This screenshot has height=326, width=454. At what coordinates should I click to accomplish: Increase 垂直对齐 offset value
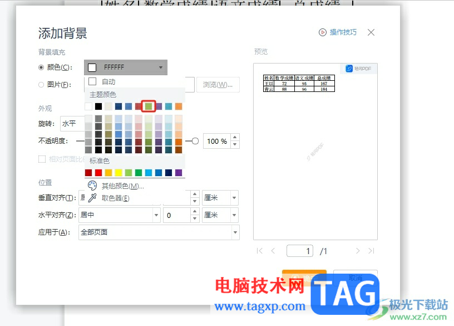(x=195, y=194)
